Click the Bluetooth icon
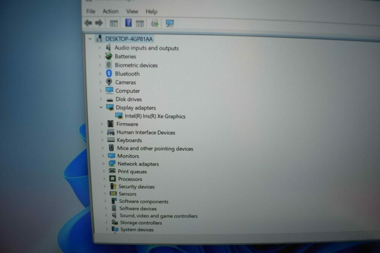 click(109, 73)
